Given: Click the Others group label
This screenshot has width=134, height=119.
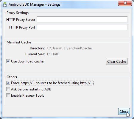Looking at the screenshot, I should tap(12, 77).
